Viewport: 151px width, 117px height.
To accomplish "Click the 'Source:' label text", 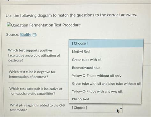I will coord(13,35).
